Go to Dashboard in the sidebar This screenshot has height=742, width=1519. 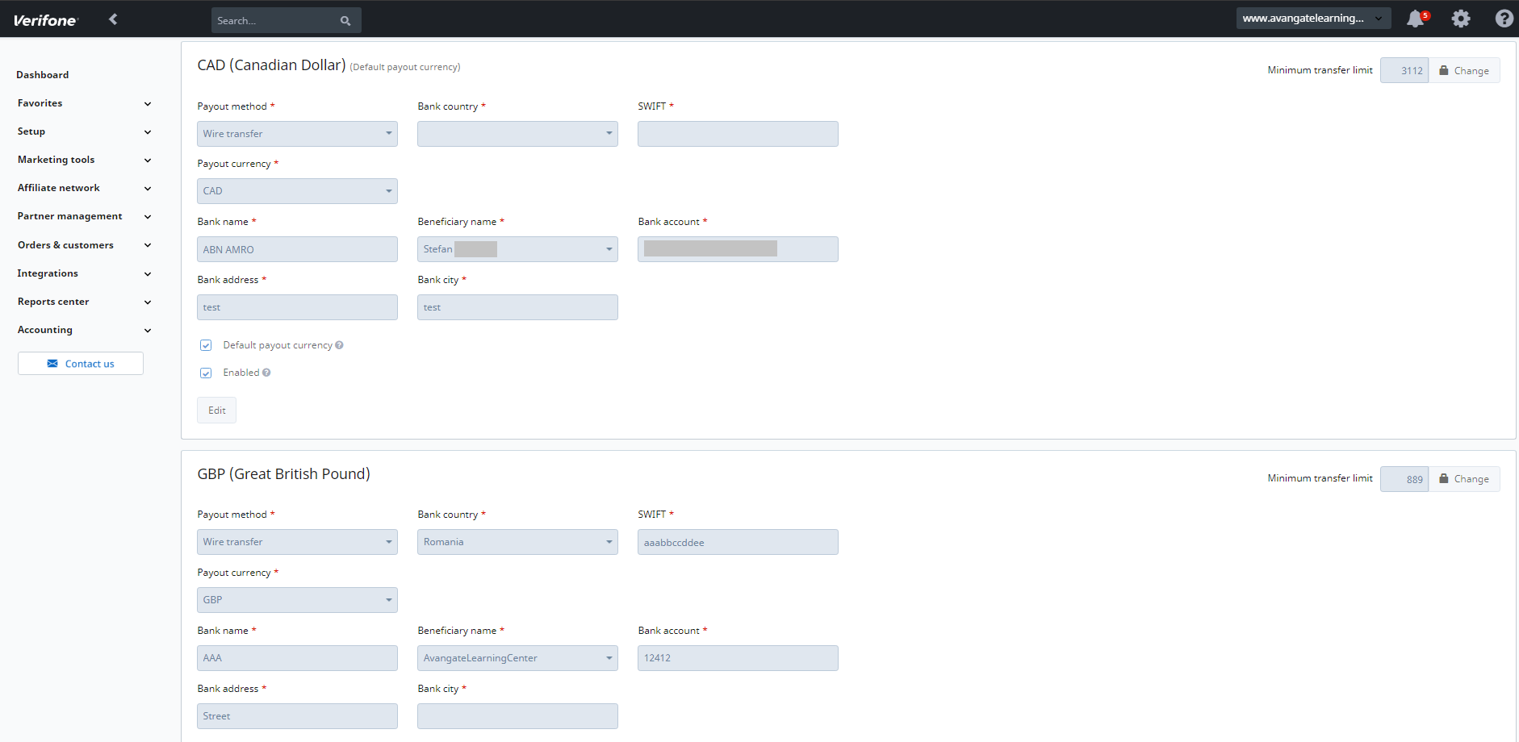point(43,74)
